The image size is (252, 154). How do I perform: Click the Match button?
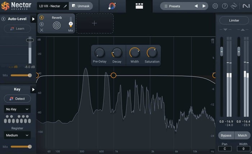click(242, 135)
